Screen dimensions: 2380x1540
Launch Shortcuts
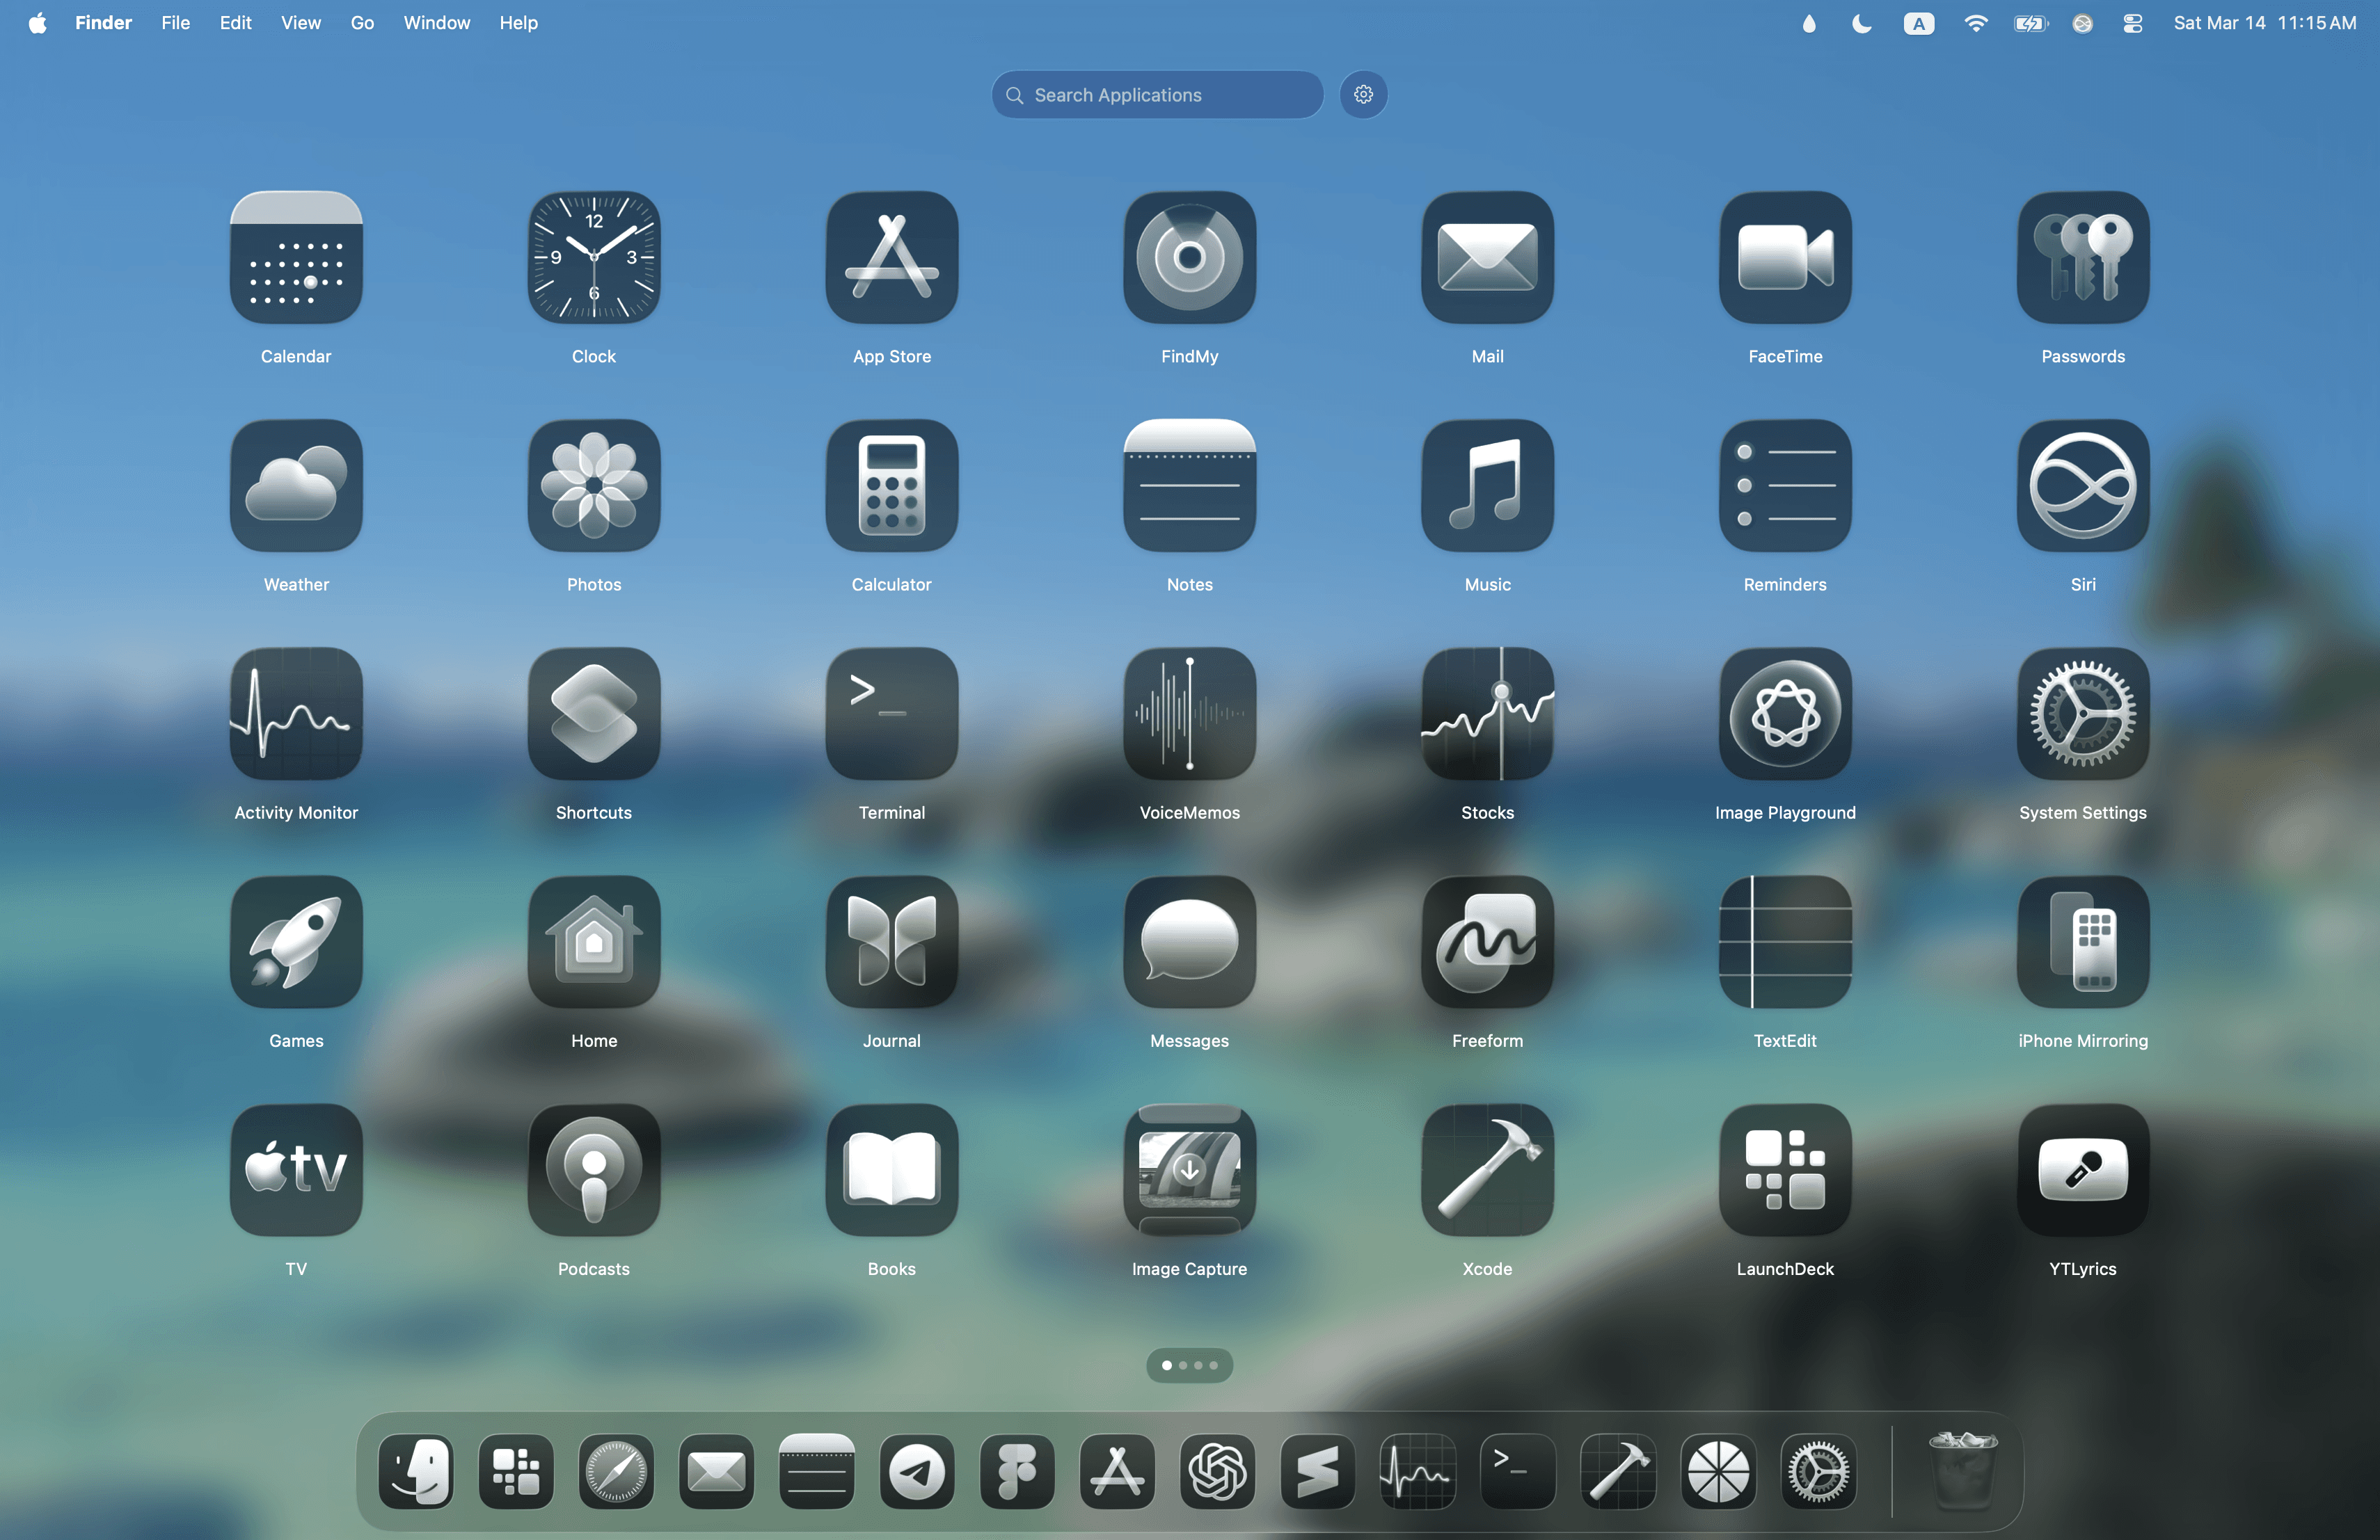click(594, 714)
